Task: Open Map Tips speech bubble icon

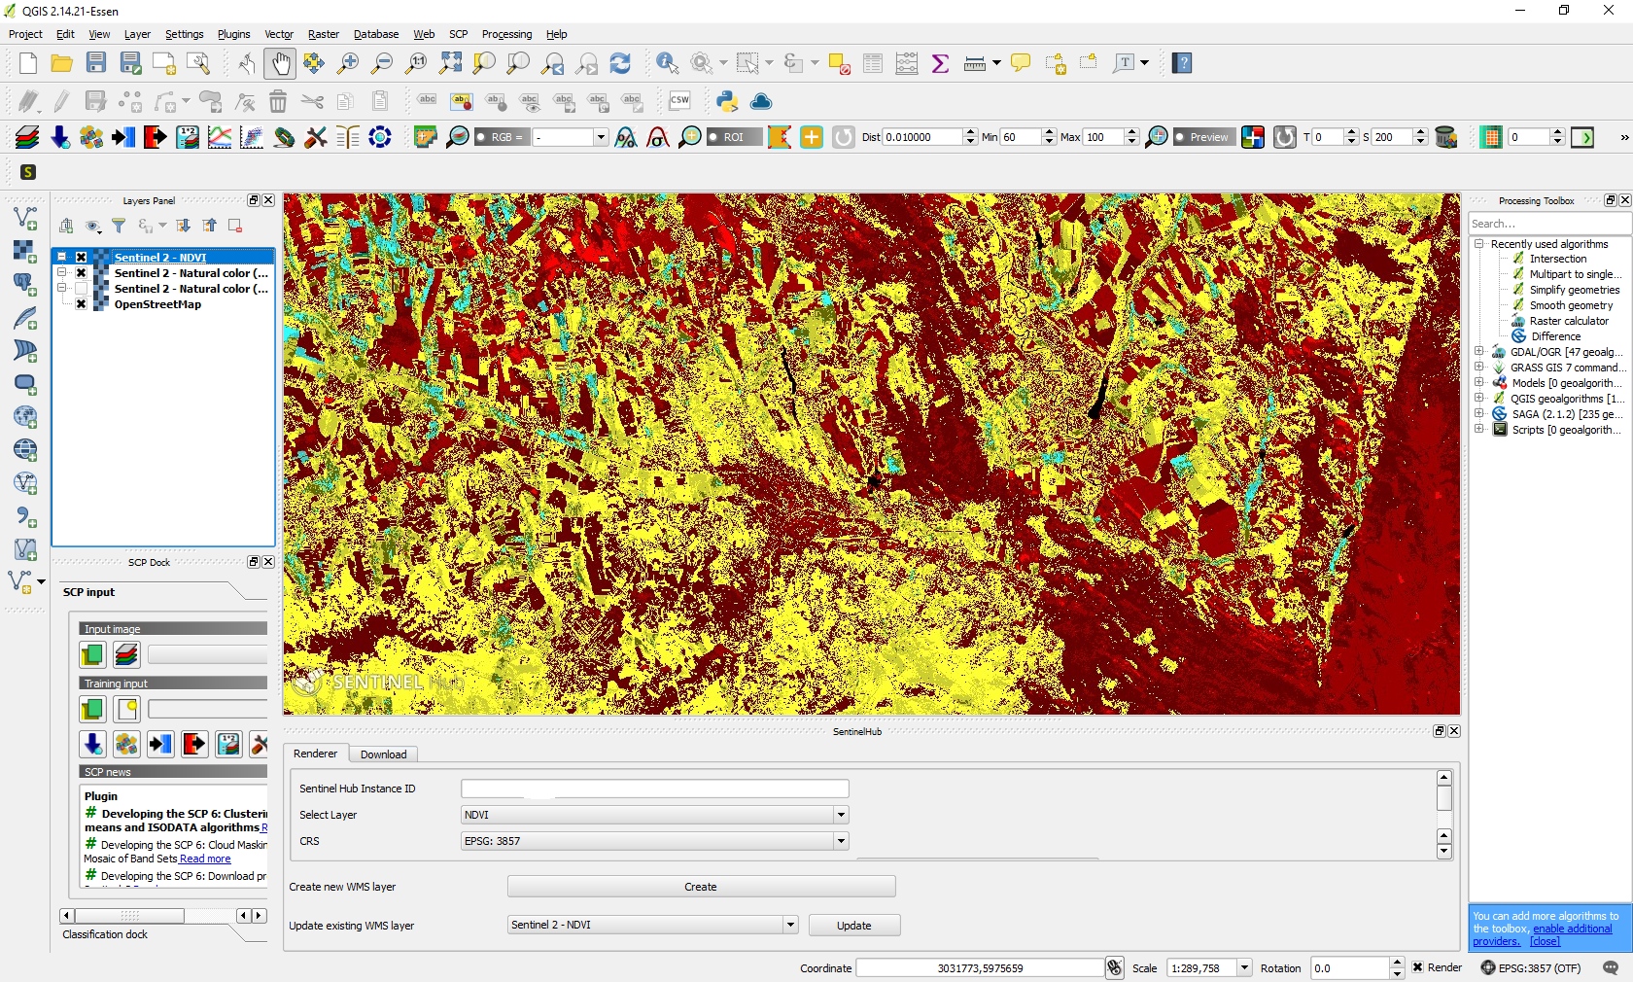Action: pyautogui.click(x=1021, y=64)
